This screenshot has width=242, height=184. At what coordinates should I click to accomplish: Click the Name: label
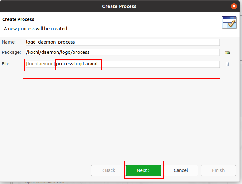pyautogui.click(x=9, y=42)
